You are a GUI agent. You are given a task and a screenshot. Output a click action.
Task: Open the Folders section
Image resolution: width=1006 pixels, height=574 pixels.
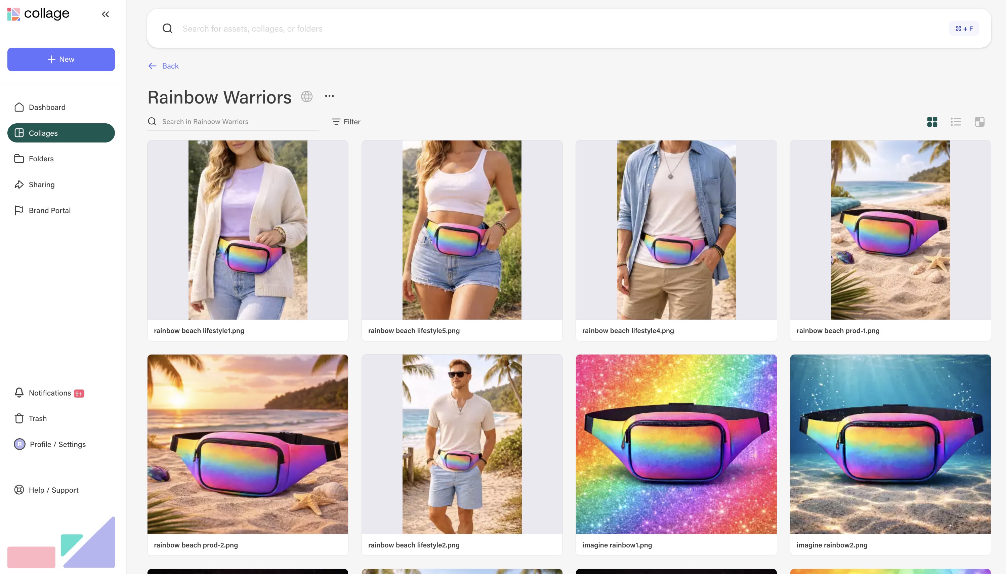[x=61, y=159]
